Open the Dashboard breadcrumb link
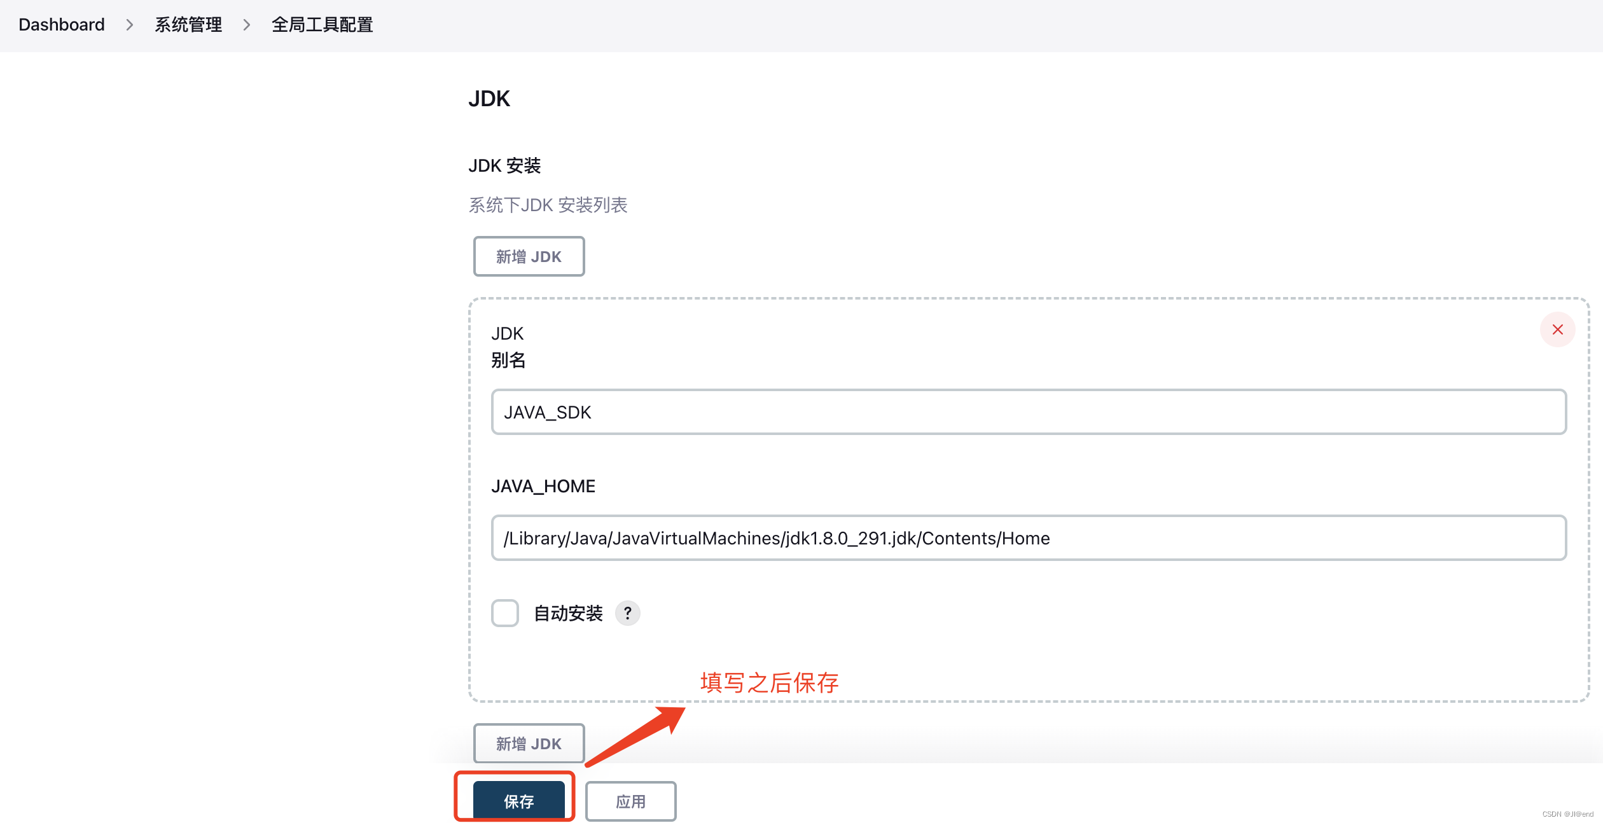1603x823 pixels. pyautogui.click(x=62, y=25)
